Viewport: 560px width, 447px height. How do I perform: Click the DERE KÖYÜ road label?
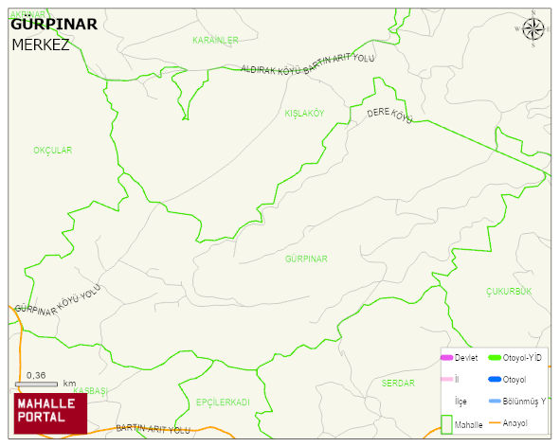pos(389,116)
